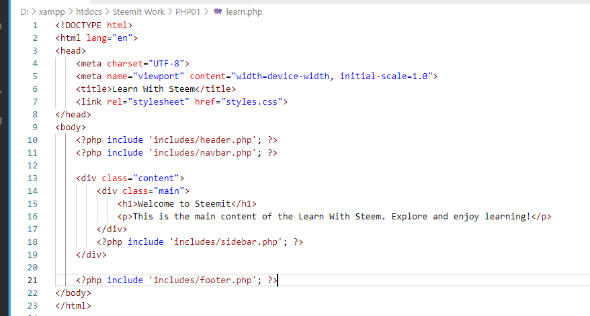The width and height of the screenshot is (590, 316).
Task: Click 'includes/header.php' include path
Action: point(202,140)
